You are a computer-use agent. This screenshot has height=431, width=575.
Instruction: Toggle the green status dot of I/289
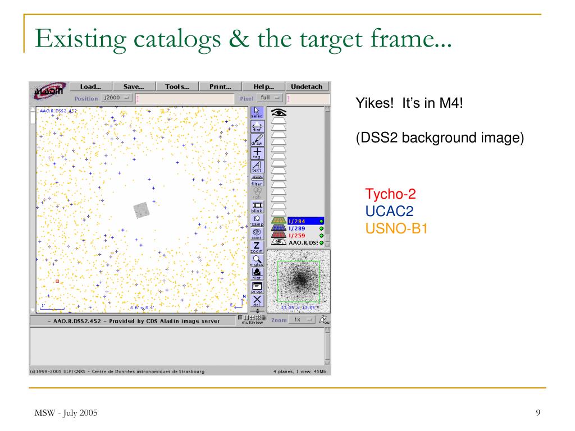(x=321, y=228)
